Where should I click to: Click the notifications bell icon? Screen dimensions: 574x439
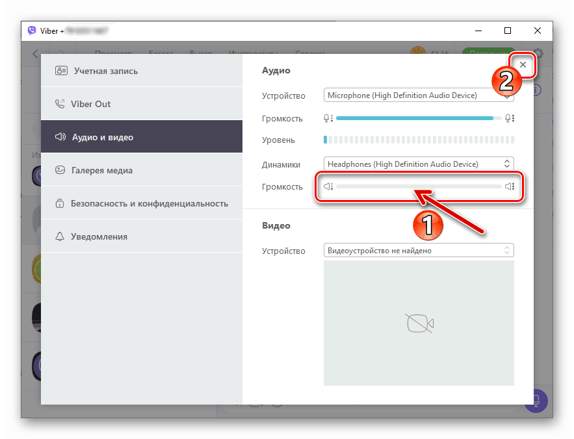pyautogui.click(x=60, y=236)
